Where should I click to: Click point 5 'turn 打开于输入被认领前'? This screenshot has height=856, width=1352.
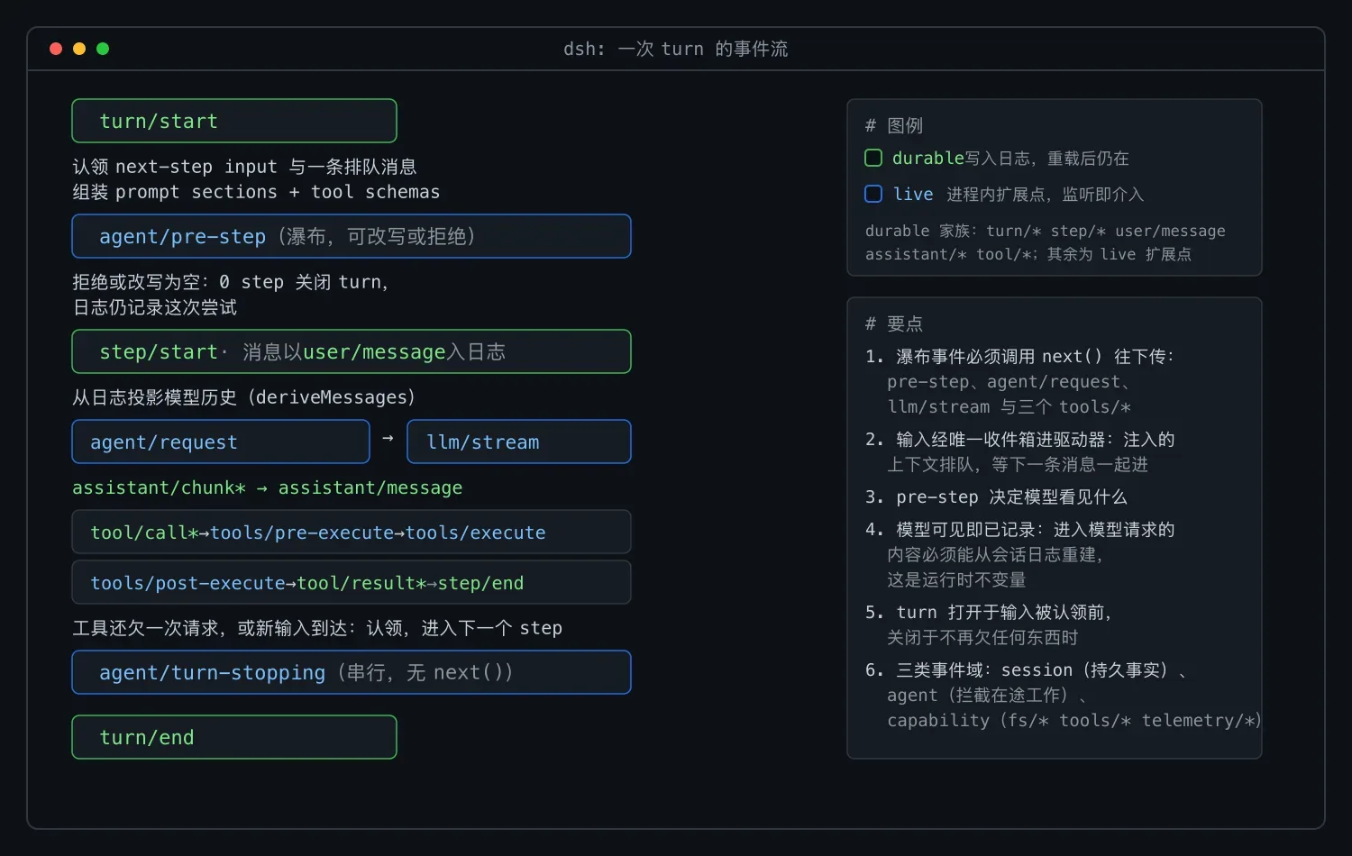pyautogui.click(x=989, y=612)
